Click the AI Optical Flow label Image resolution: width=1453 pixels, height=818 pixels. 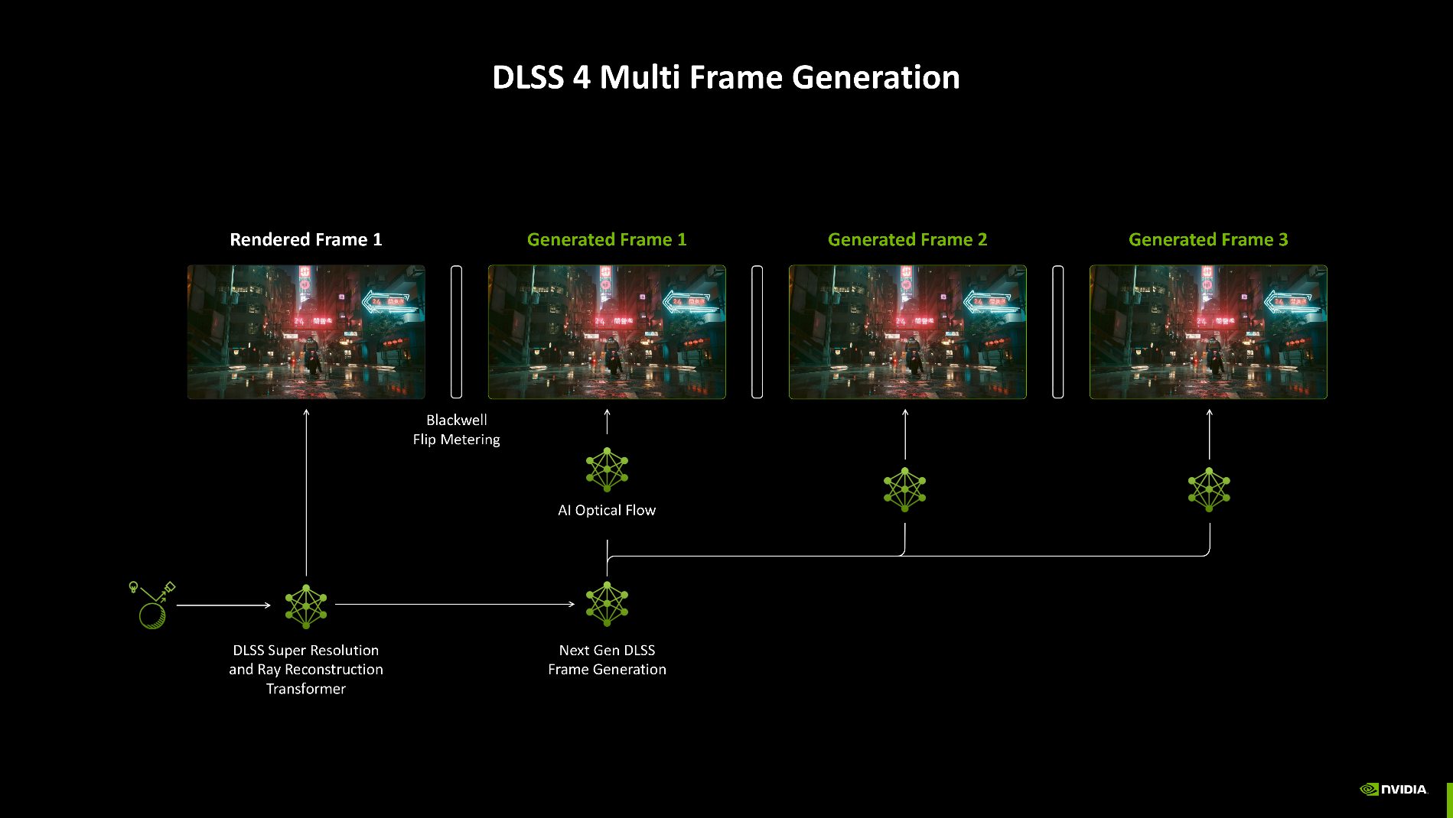point(607,510)
